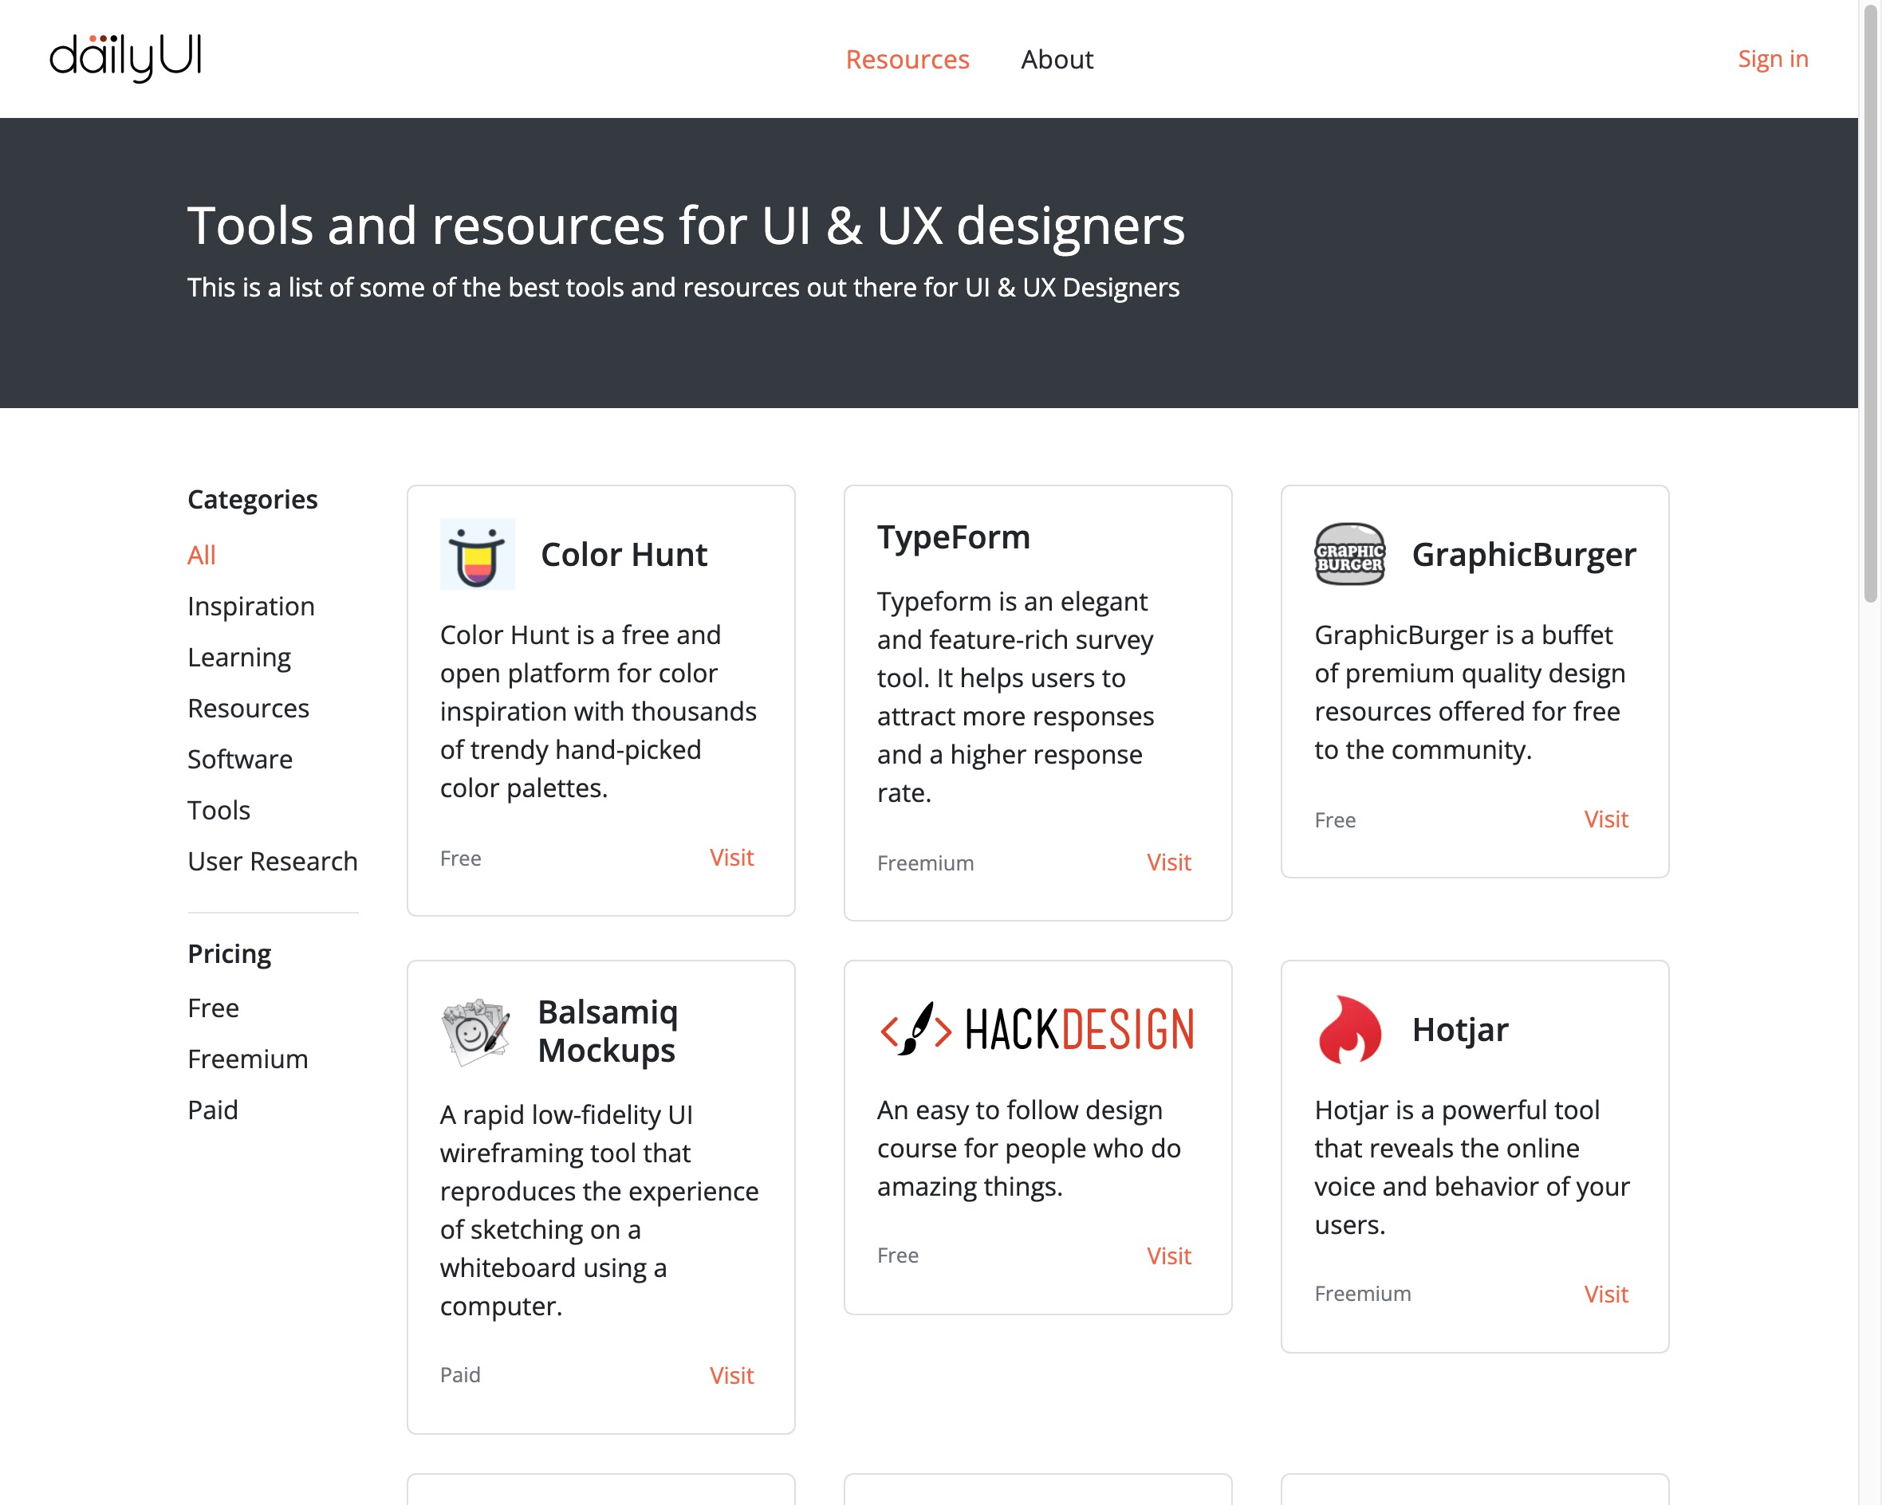Click the Hotjar flame icon

[1349, 1030]
